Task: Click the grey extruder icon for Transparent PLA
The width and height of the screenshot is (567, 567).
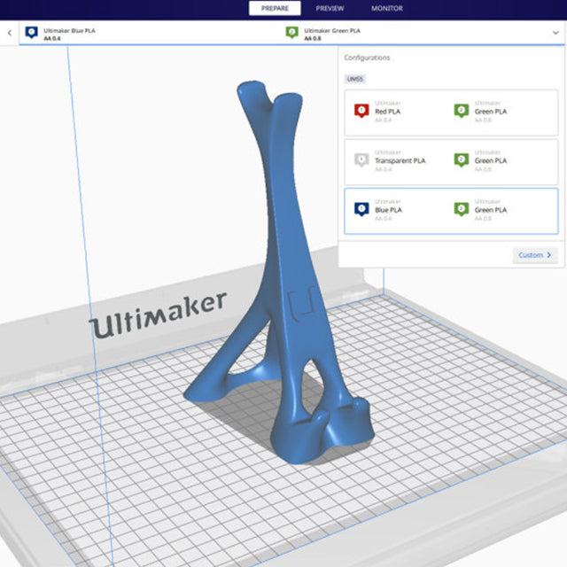Action: pyautogui.click(x=361, y=159)
